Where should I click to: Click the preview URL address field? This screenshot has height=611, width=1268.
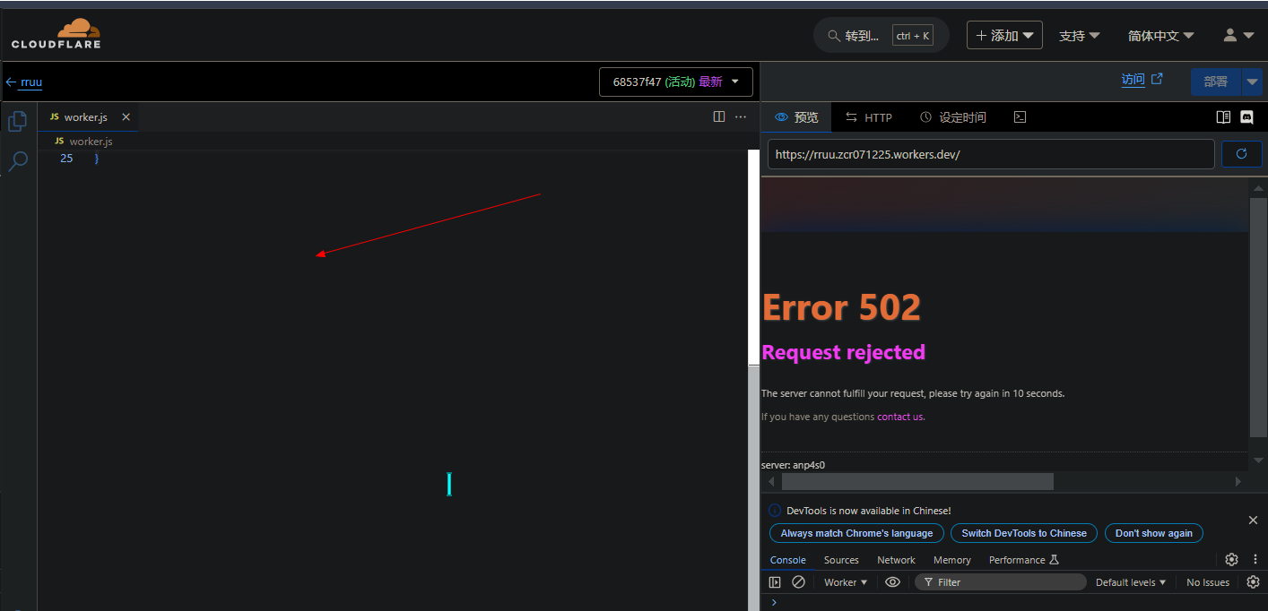pos(991,154)
